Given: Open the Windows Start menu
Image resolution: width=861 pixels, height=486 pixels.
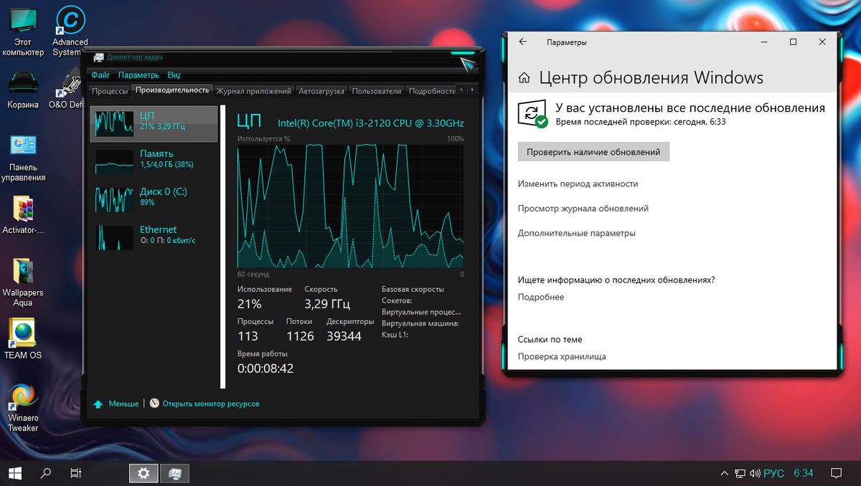Looking at the screenshot, I should point(14,473).
